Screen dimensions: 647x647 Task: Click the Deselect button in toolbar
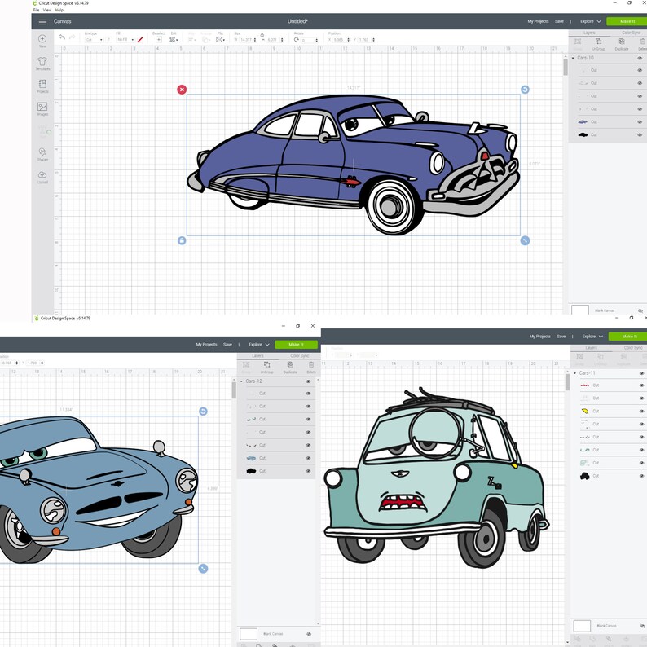point(159,40)
